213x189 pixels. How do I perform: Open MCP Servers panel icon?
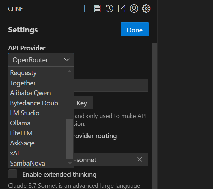pos(97,8)
